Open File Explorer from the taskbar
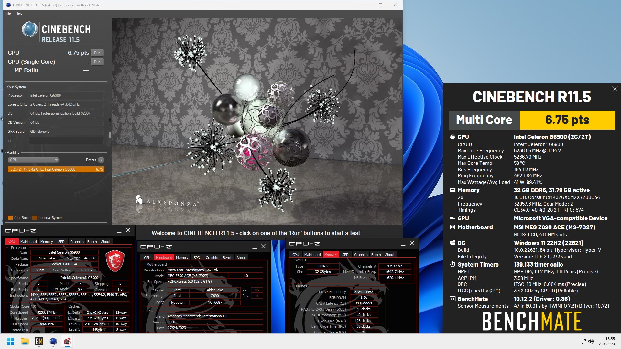 pos(25,341)
